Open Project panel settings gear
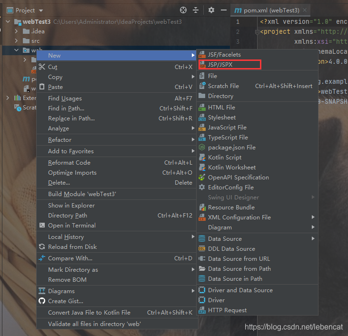 pyautogui.click(x=211, y=10)
